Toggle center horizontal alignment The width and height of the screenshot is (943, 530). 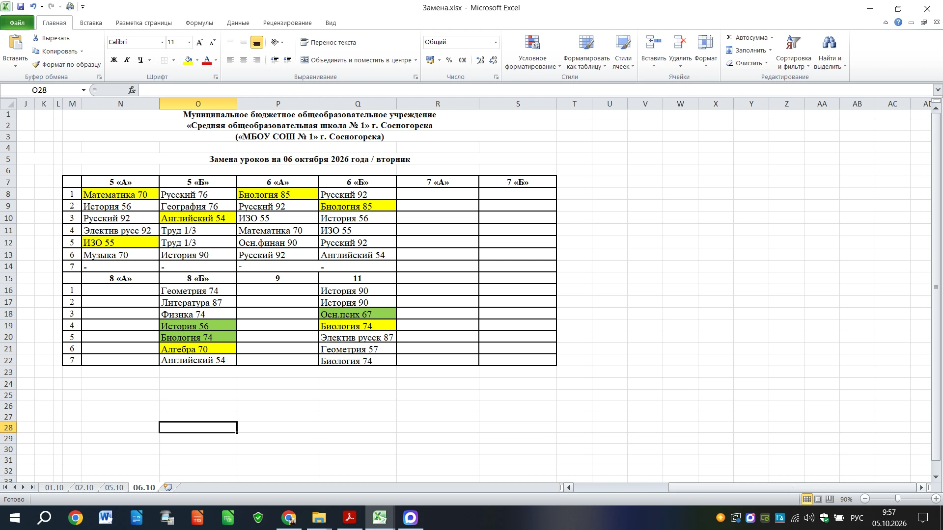pos(243,60)
